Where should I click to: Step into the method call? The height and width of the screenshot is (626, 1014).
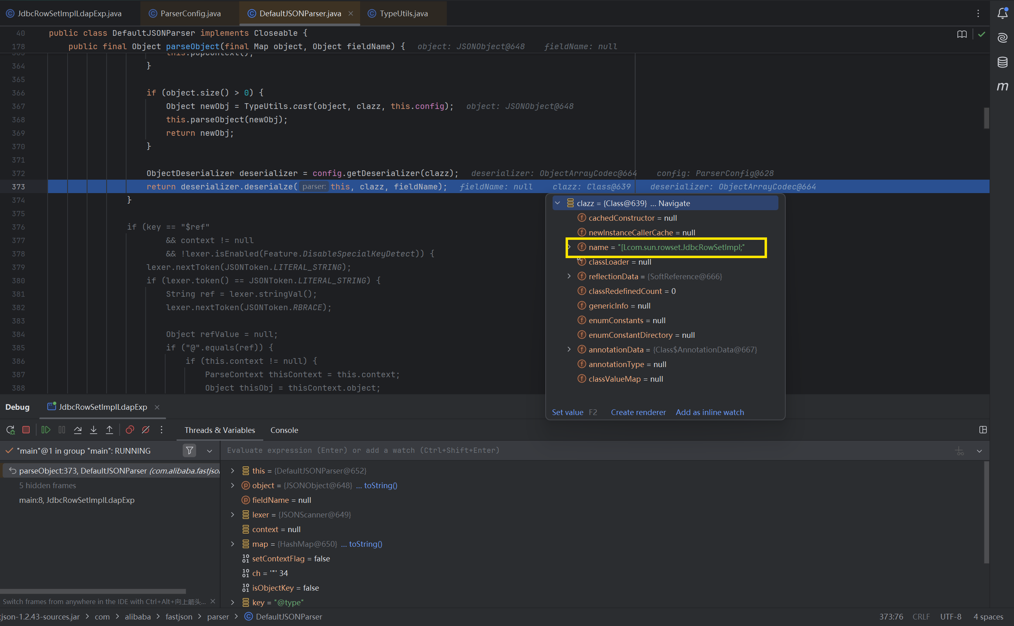click(x=94, y=430)
